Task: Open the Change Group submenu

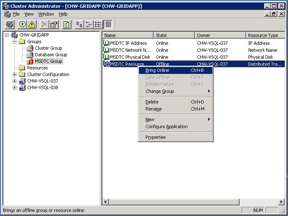Action: pos(175,91)
